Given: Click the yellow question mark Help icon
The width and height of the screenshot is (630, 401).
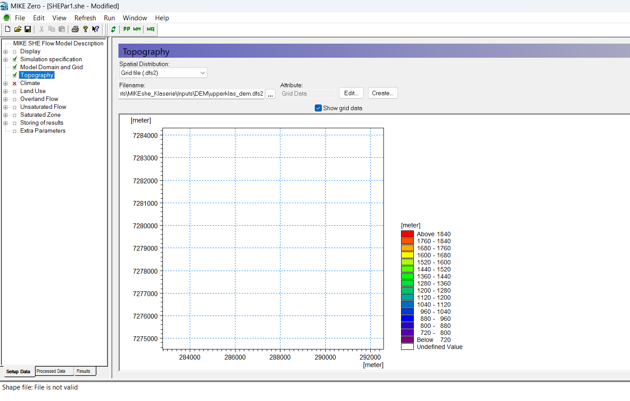Looking at the screenshot, I should (85, 29).
